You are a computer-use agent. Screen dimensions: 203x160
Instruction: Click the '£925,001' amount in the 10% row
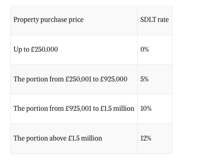click(79, 108)
